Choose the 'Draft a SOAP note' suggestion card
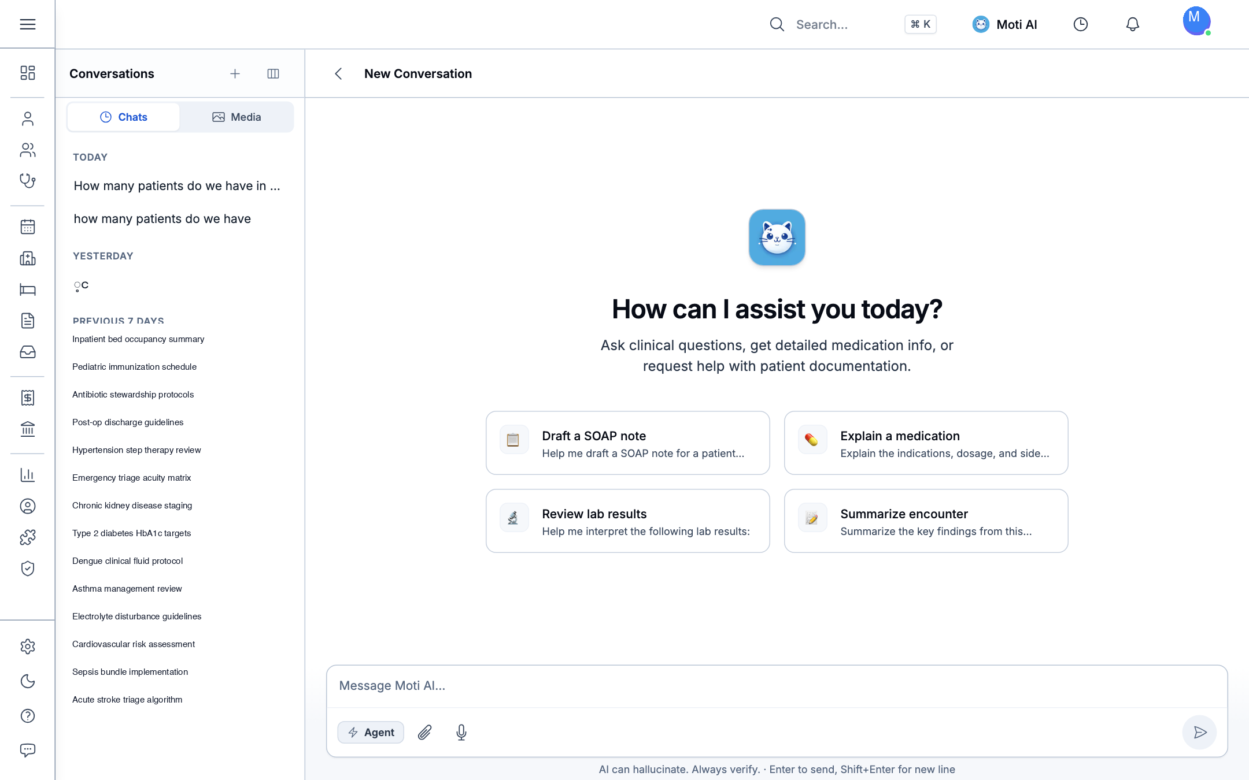The image size is (1249, 780). [627, 443]
